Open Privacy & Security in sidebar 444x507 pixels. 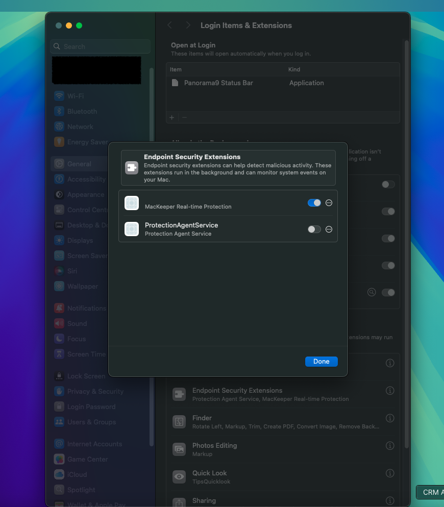(x=101, y=392)
